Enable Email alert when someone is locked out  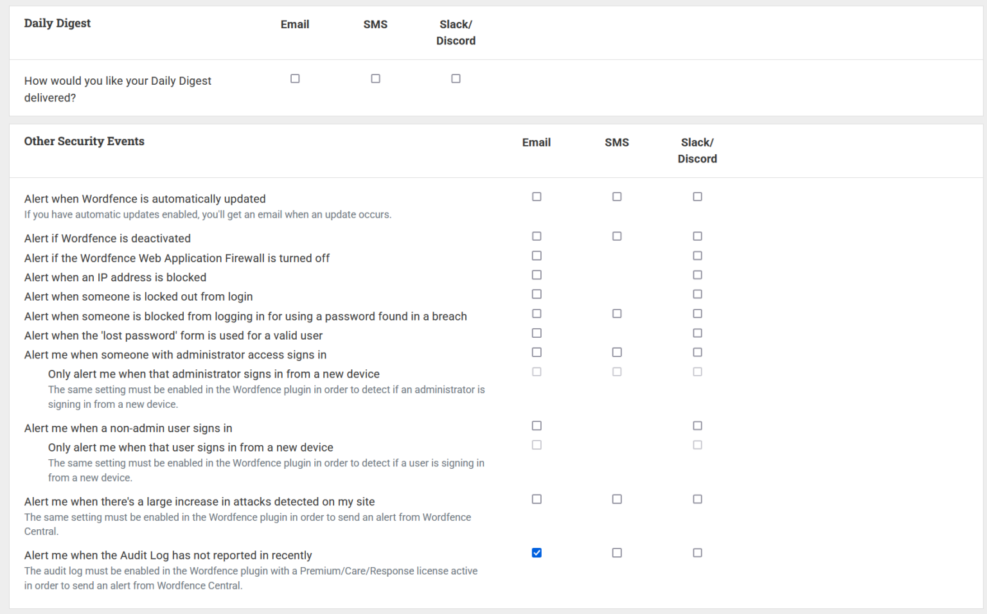537,294
